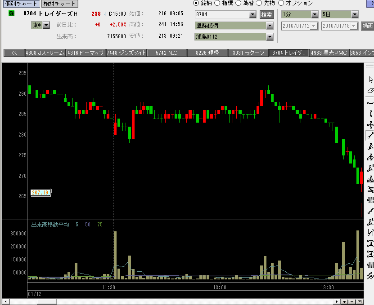The height and width of the screenshot is (305, 374).
Task: Click the 01/12 date label under chart
Action: point(35,294)
